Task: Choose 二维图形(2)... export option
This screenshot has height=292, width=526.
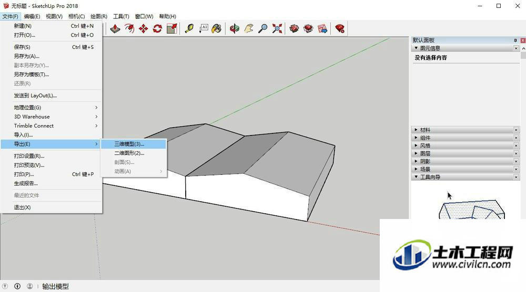Action: pyautogui.click(x=134, y=153)
